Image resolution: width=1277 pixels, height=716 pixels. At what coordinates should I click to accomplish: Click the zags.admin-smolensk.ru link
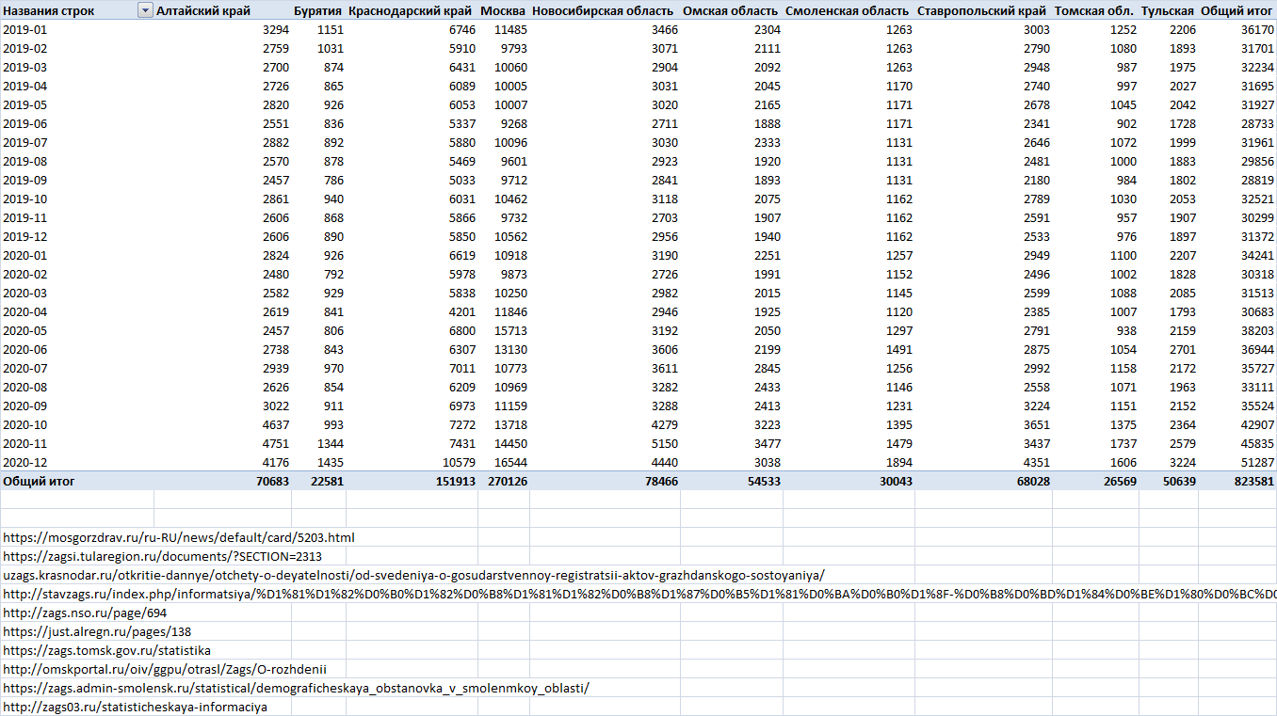click(x=296, y=688)
